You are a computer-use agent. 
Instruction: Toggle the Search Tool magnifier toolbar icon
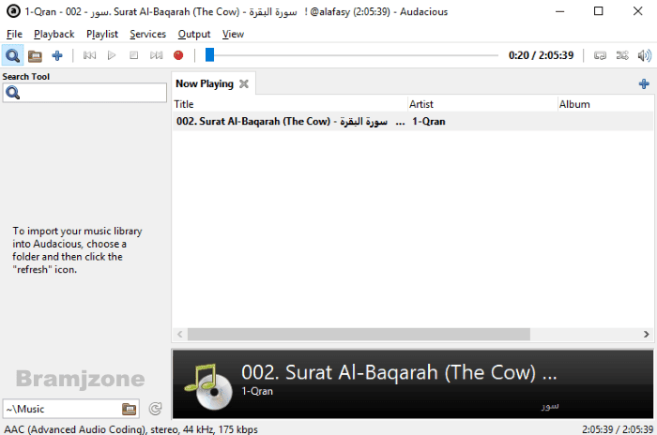coord(12,55)
